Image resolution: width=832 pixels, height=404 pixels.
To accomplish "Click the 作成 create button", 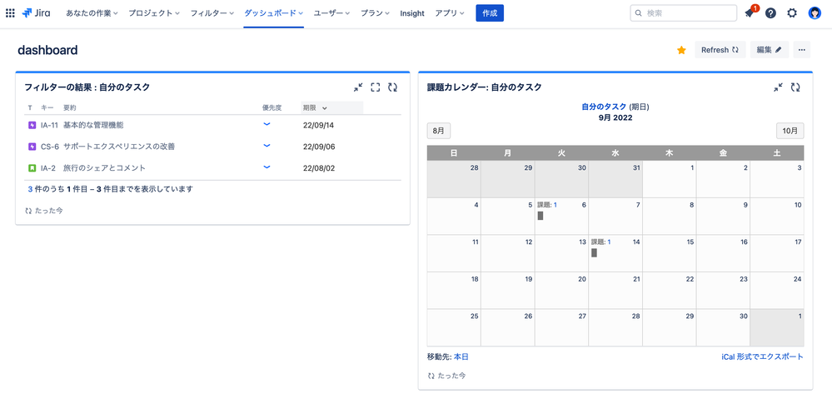I will click(x=490, y=13).
